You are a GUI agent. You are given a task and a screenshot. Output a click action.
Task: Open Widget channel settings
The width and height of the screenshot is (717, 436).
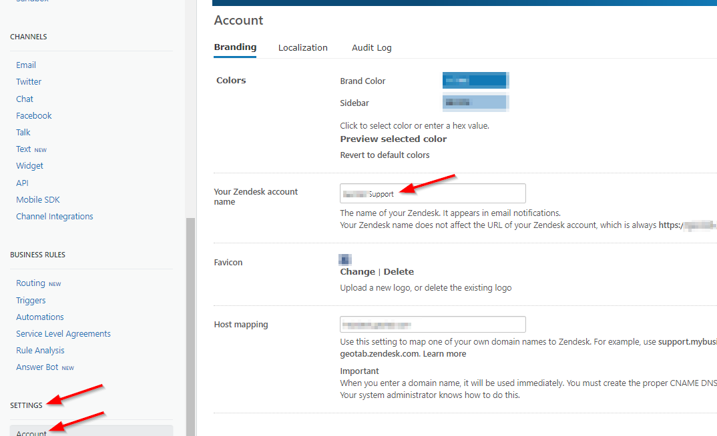[x=30, y=166]
